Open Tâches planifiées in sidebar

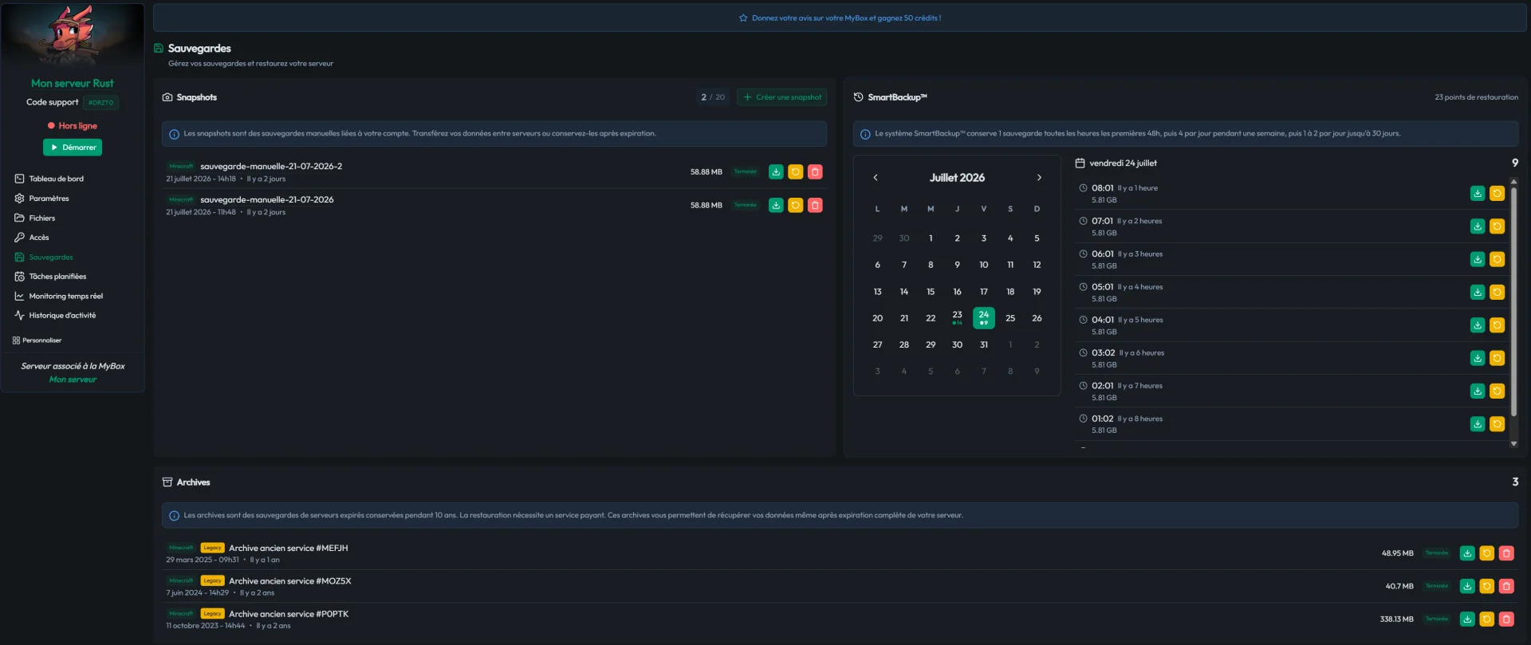(73, 277)
